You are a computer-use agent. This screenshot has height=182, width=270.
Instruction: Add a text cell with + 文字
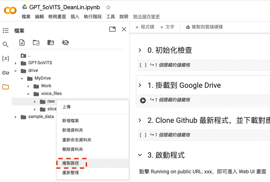167,27
